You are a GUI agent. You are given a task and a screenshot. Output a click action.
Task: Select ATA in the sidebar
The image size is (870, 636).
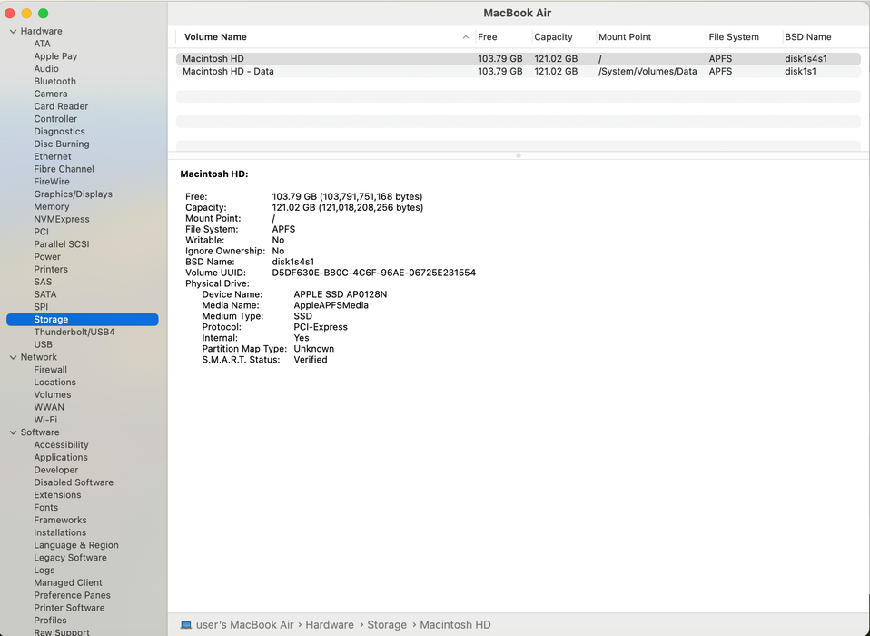42,44
